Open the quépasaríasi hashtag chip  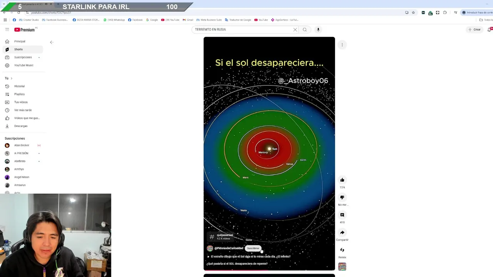tap(221, 237)
